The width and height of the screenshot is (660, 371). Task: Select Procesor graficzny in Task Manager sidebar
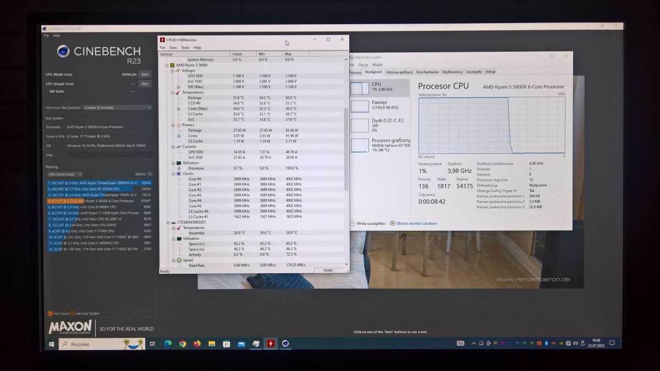point(380,145)
